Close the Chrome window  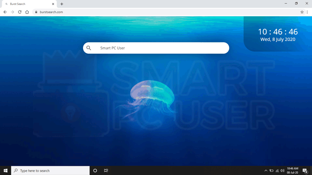tap(306, 4)
